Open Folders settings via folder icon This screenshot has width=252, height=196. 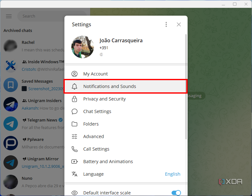click(74, 124)
